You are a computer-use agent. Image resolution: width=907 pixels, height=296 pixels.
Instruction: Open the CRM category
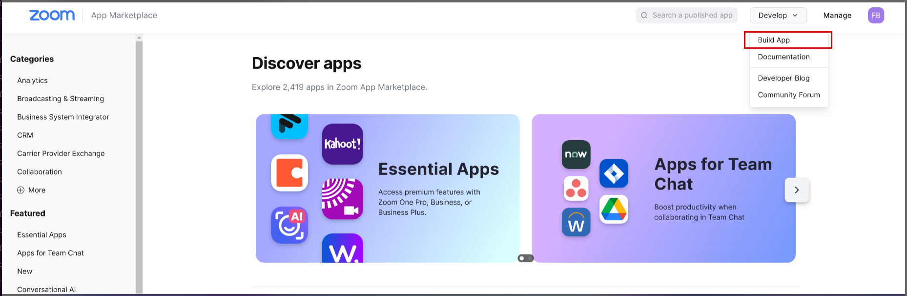click(x=25, y=135)
